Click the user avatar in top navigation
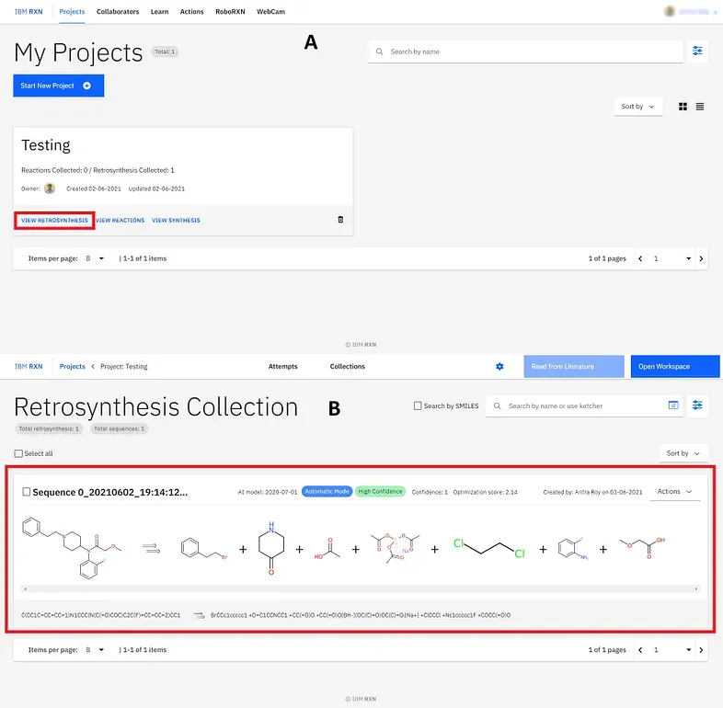The image size is (723, 708). [670, 12]
